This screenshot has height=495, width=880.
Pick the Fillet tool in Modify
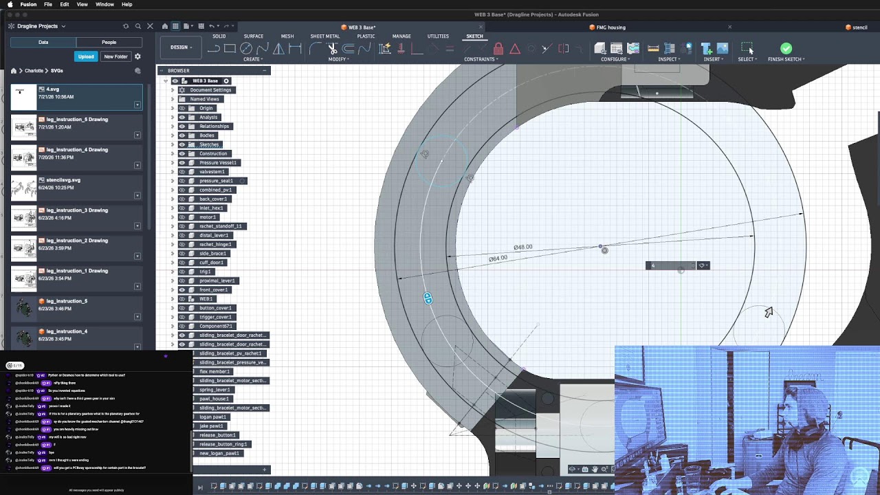pos(316,48)
